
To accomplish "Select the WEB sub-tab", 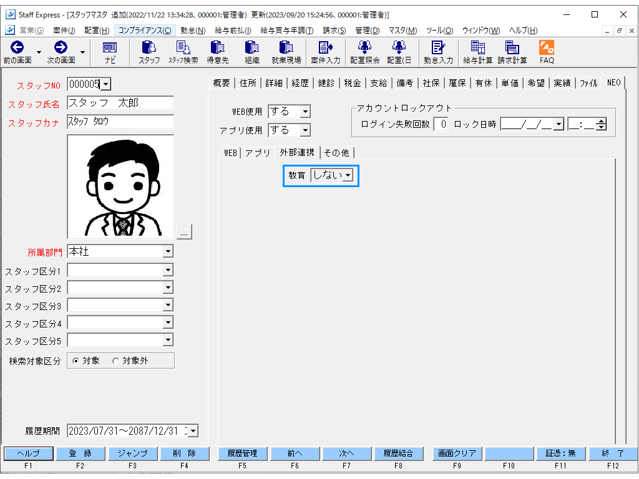I will (x=230, y=153).
